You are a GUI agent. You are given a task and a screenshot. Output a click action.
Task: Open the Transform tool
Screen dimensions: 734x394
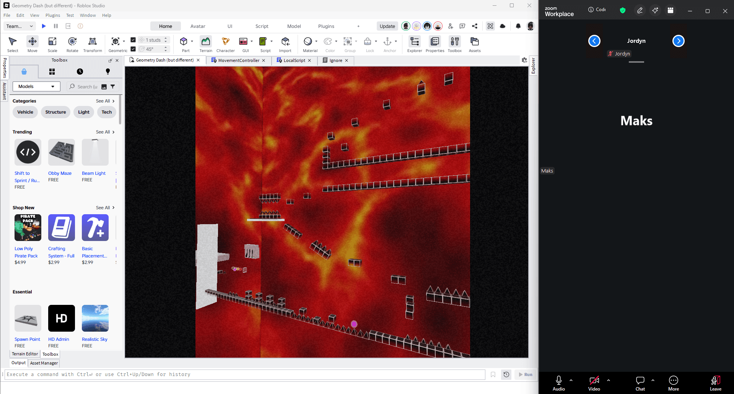(93, 44)
